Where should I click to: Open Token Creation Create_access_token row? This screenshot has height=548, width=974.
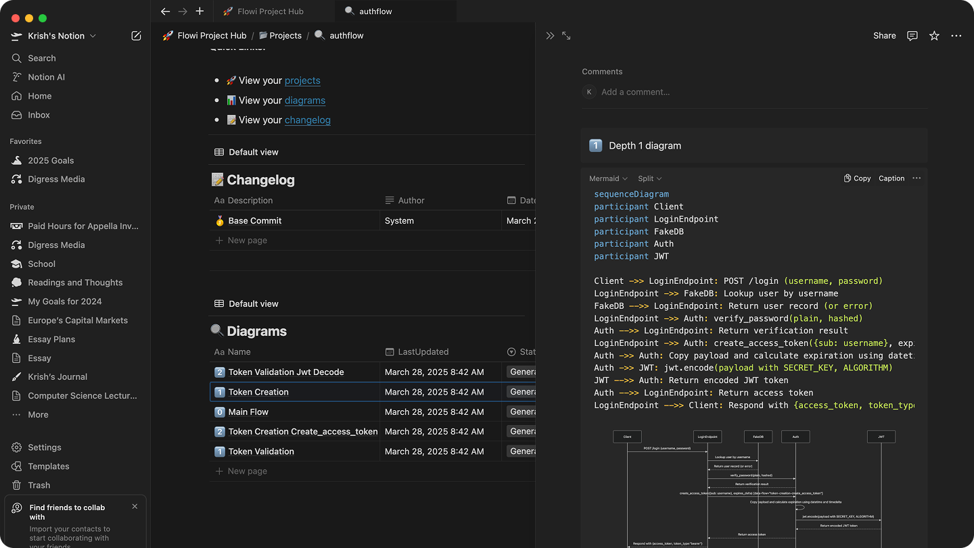pyautogui.click(x=303, y=432)
